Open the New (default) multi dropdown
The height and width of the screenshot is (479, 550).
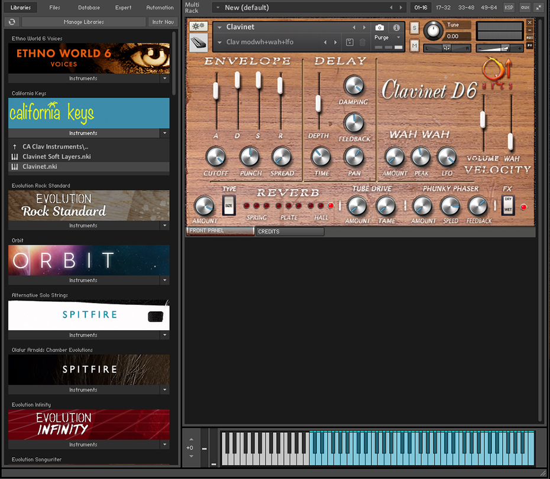pos(218,7)
